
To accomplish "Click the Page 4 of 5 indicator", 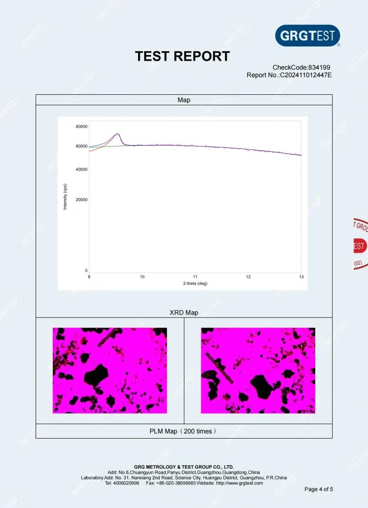I will click(x=318, y=489).
